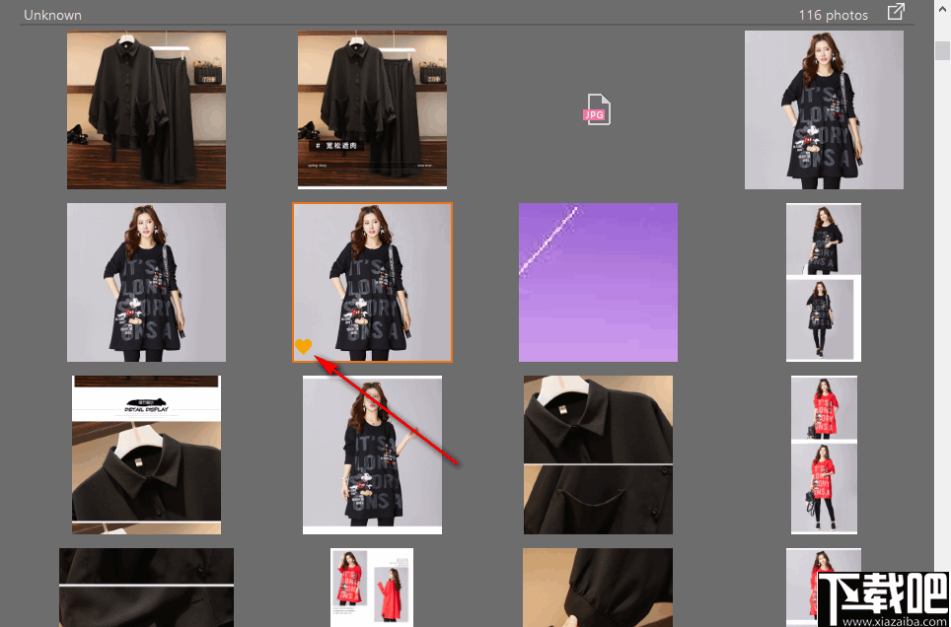Toggle favorite on the highlighted thumbnail
The image size is (951, 627).
pos(303,347)
